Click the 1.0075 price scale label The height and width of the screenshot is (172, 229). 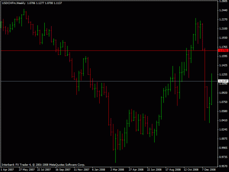coord(223,139)
